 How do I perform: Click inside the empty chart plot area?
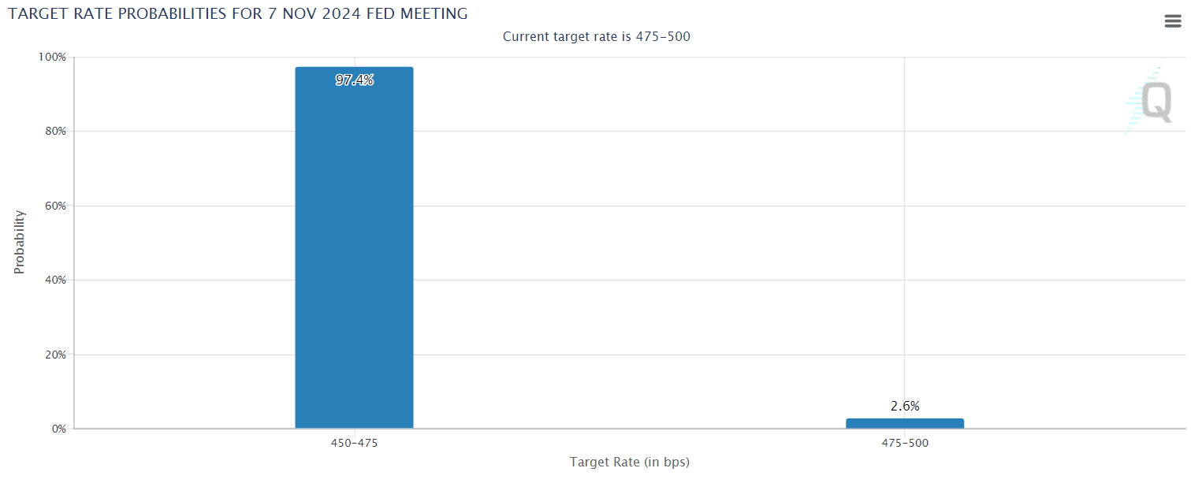coord(631,236)
